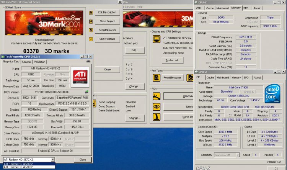
Task: Click the BIOS save icon in GPU-Z
Action: click(x=86, y=92)
